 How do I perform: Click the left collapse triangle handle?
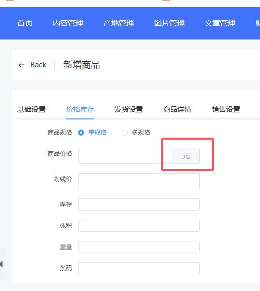(2, 264)
